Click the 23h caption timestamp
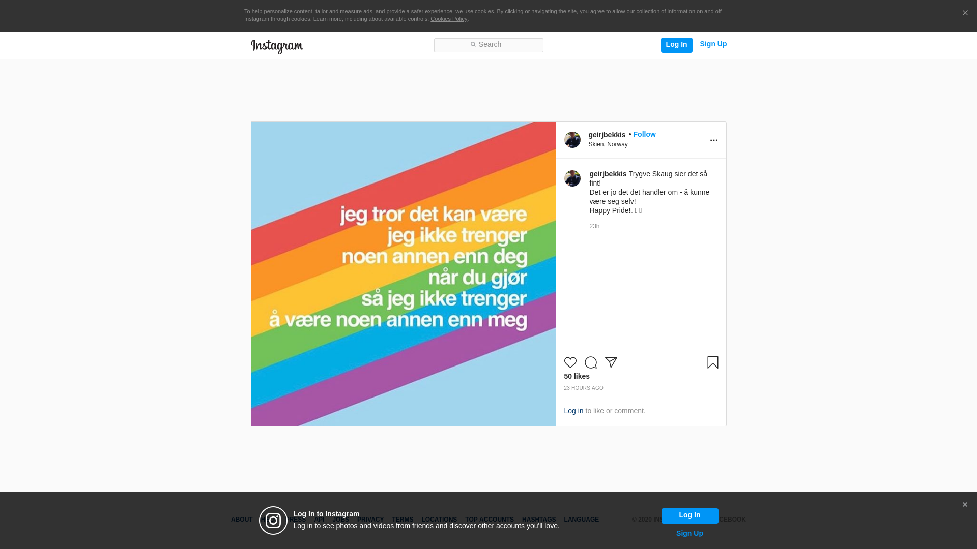This screenshot has width=977, height=549. pyautogui.click(x=594, y=226)
